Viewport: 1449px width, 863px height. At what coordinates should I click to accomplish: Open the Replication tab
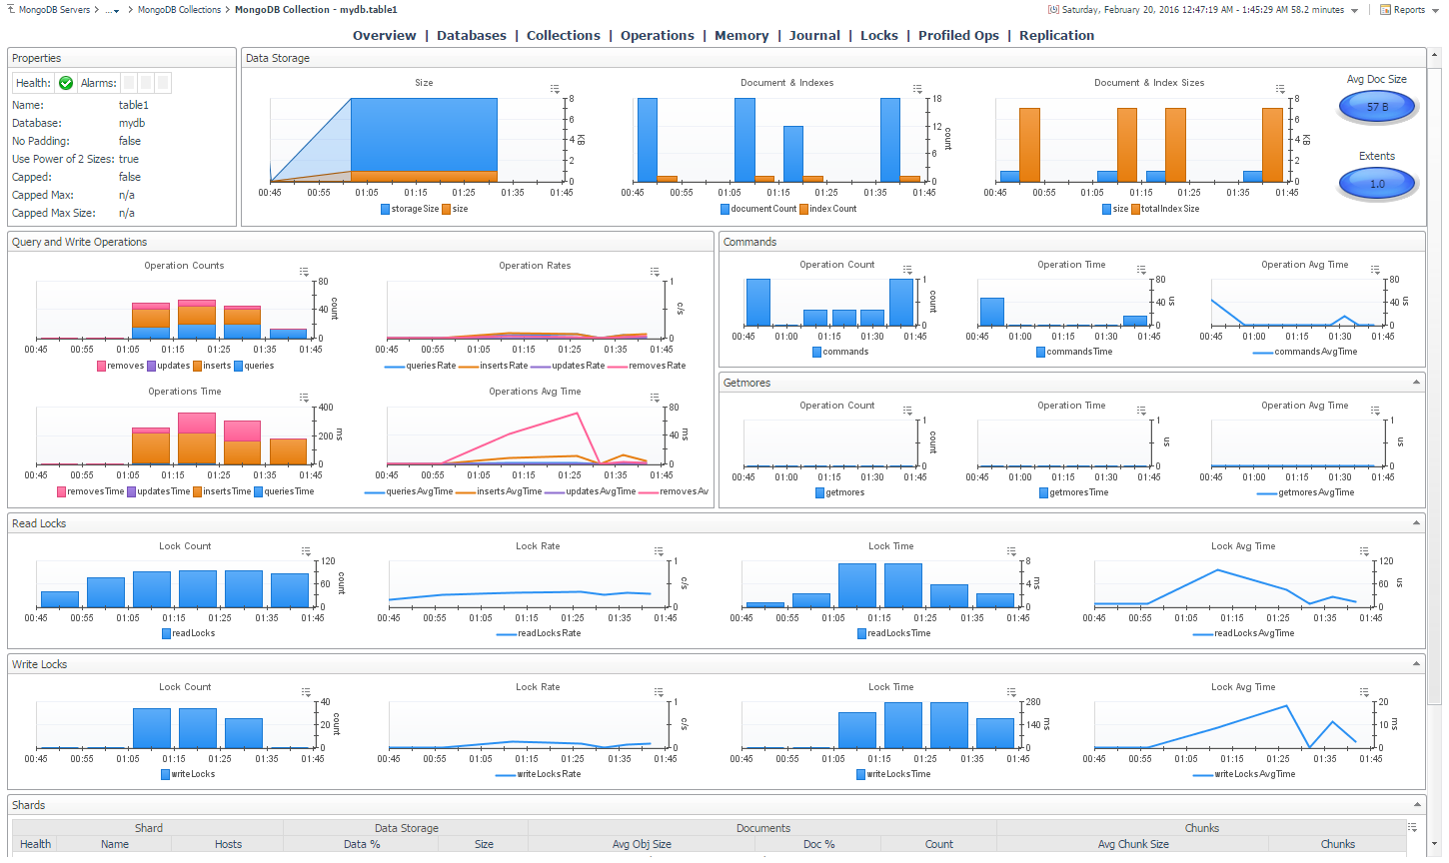1056,35
